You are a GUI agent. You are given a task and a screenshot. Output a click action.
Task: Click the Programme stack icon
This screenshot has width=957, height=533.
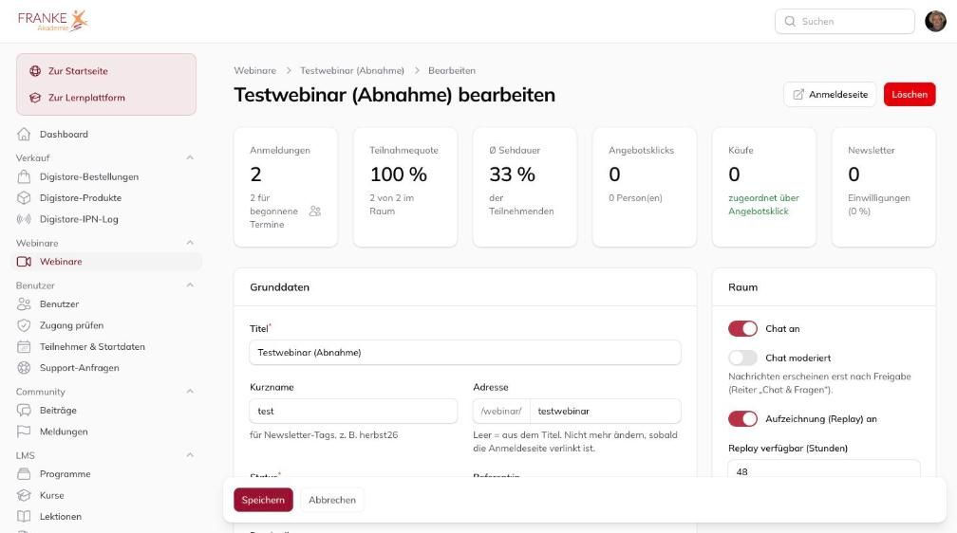click(24, 474)
